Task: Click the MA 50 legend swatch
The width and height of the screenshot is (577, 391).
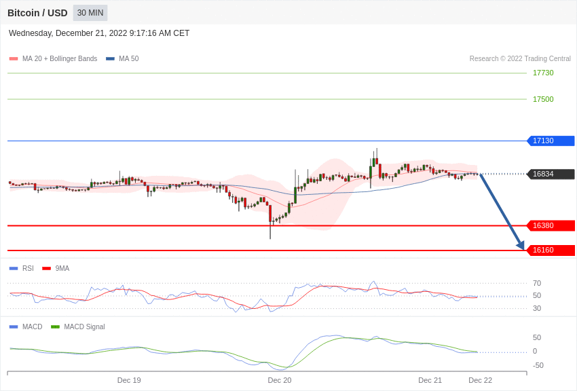Action: [x=110, y=58]
